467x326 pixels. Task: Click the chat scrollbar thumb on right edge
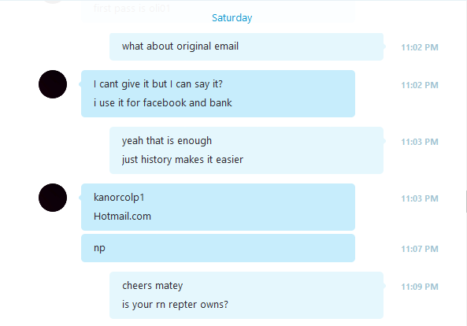[x=466, y=202]
